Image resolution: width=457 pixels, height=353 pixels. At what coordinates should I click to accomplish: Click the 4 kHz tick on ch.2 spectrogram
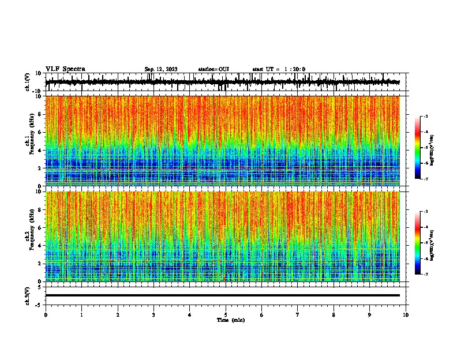tap(40, 246)
